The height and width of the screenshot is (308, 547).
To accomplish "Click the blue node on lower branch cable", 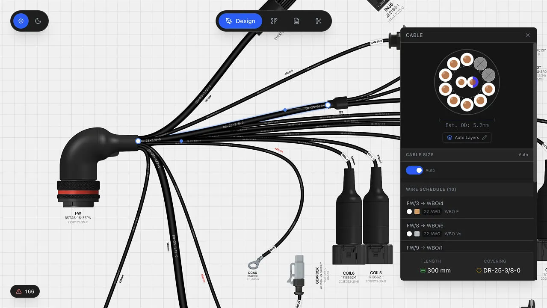I will [x=181, y=141].
